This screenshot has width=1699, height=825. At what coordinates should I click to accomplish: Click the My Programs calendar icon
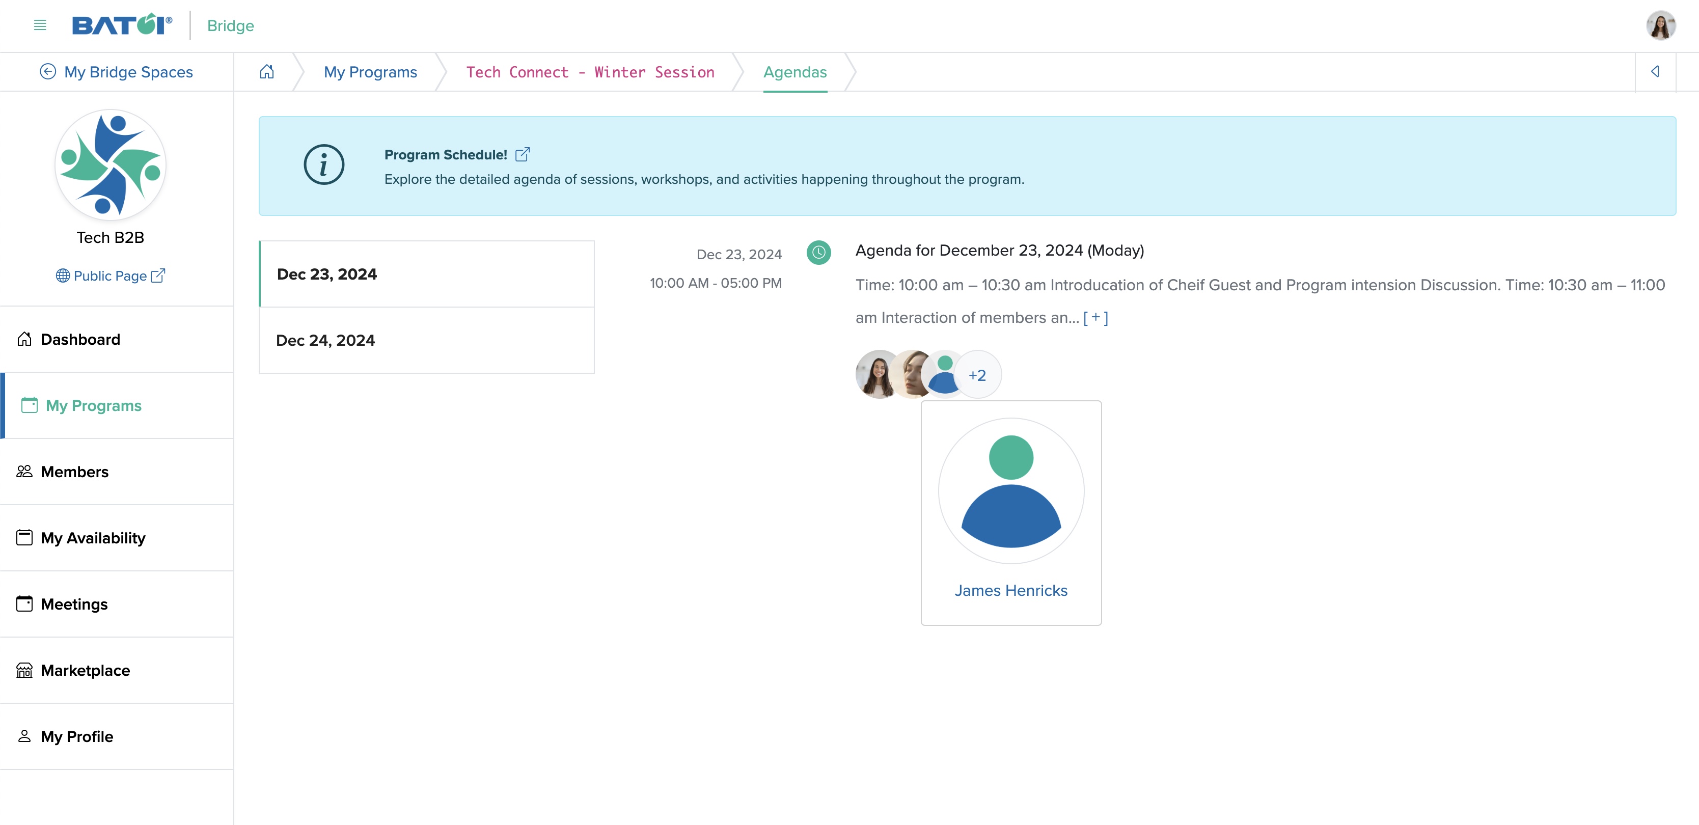pyautogui.click(x=29, y=405)
